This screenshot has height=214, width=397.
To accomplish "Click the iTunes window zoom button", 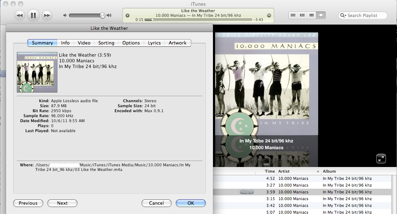I will point(21,4).
